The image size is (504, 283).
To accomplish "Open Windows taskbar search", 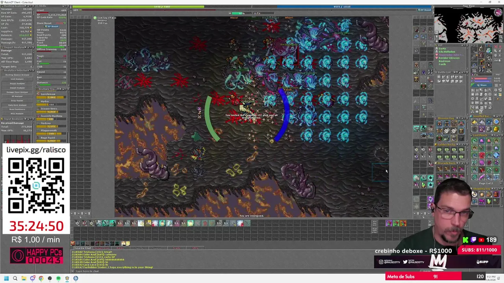I will tap(15, 278).
